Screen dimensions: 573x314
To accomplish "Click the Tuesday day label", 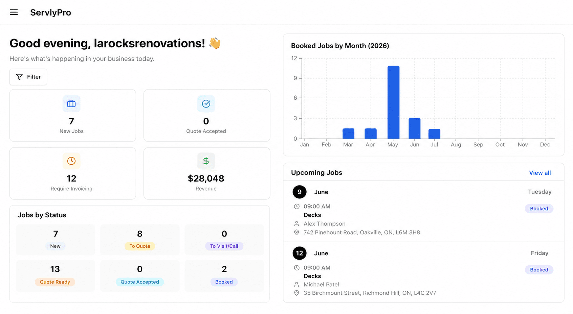I will tap(540, 192).
